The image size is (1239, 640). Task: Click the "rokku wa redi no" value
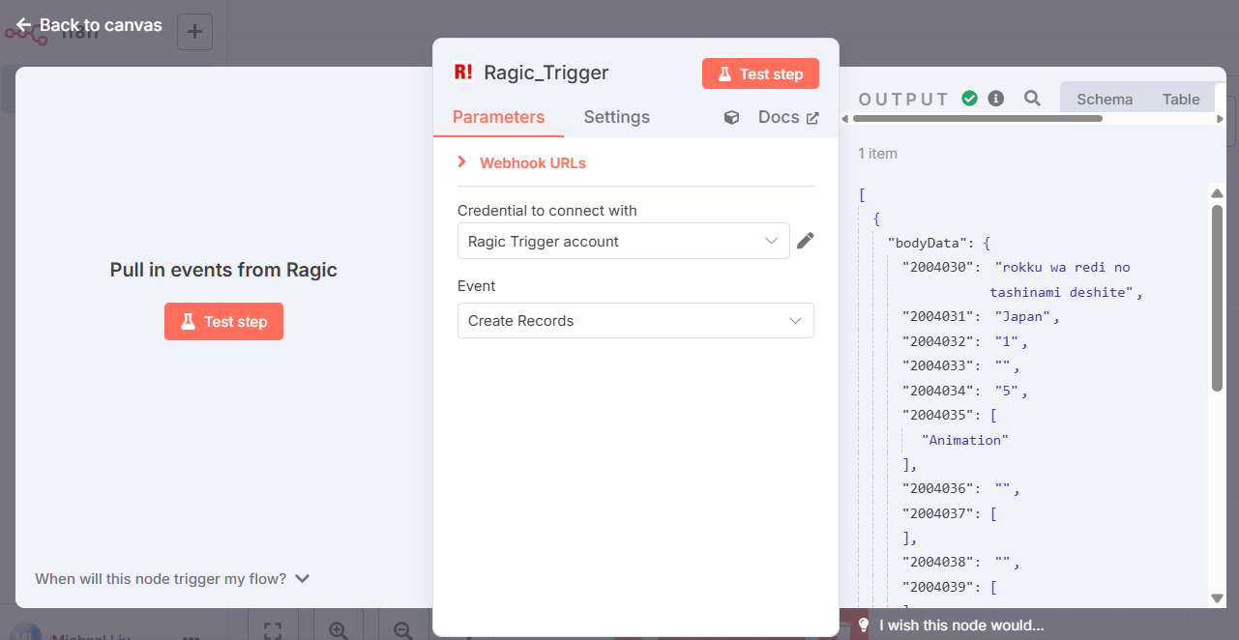click(1063, 267)
